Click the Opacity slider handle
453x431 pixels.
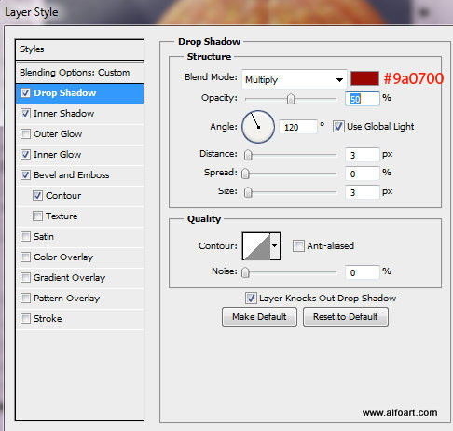(x=291, y=99)
